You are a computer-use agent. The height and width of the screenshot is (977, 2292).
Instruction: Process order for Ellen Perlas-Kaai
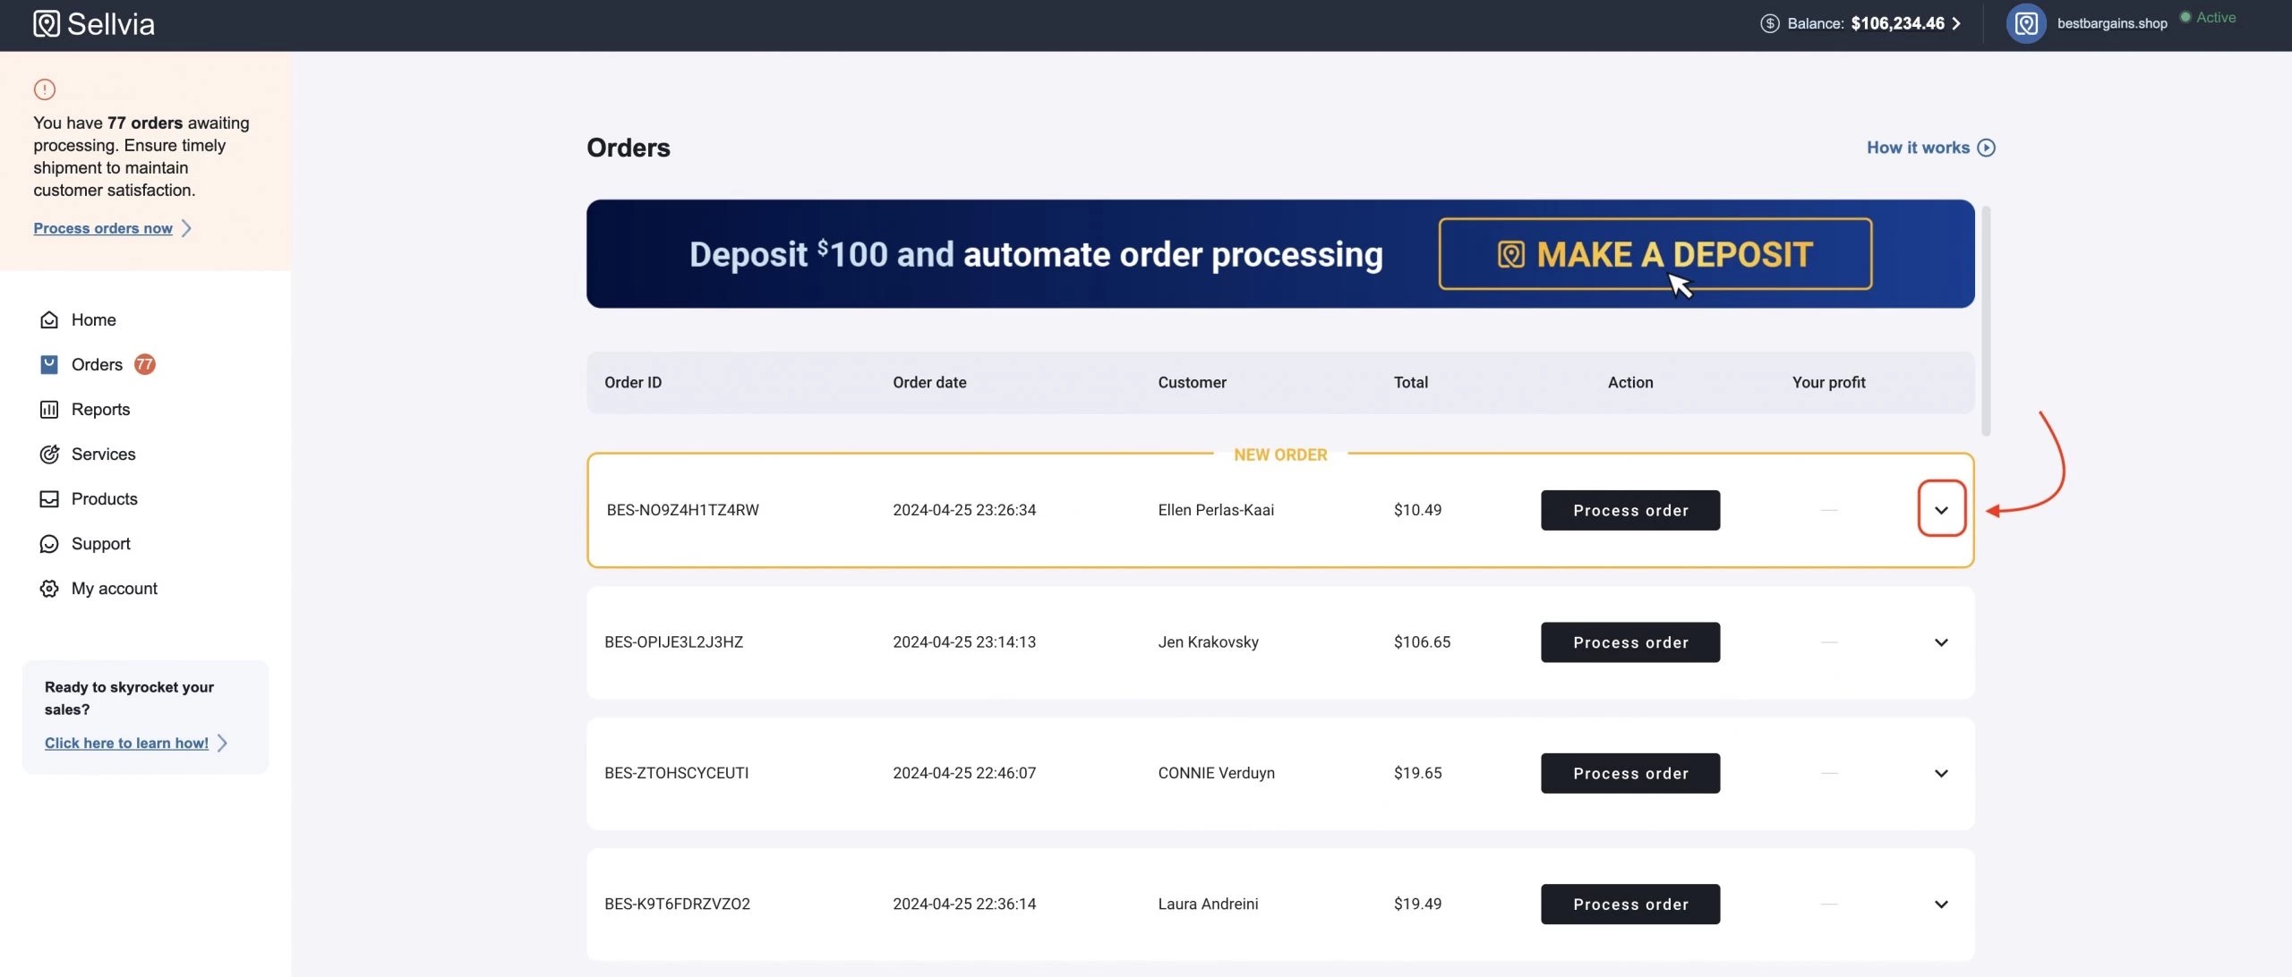point(1629,510)
